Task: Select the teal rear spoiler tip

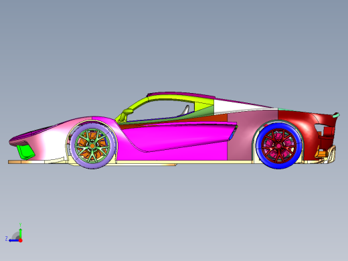Action: (336, 115)
